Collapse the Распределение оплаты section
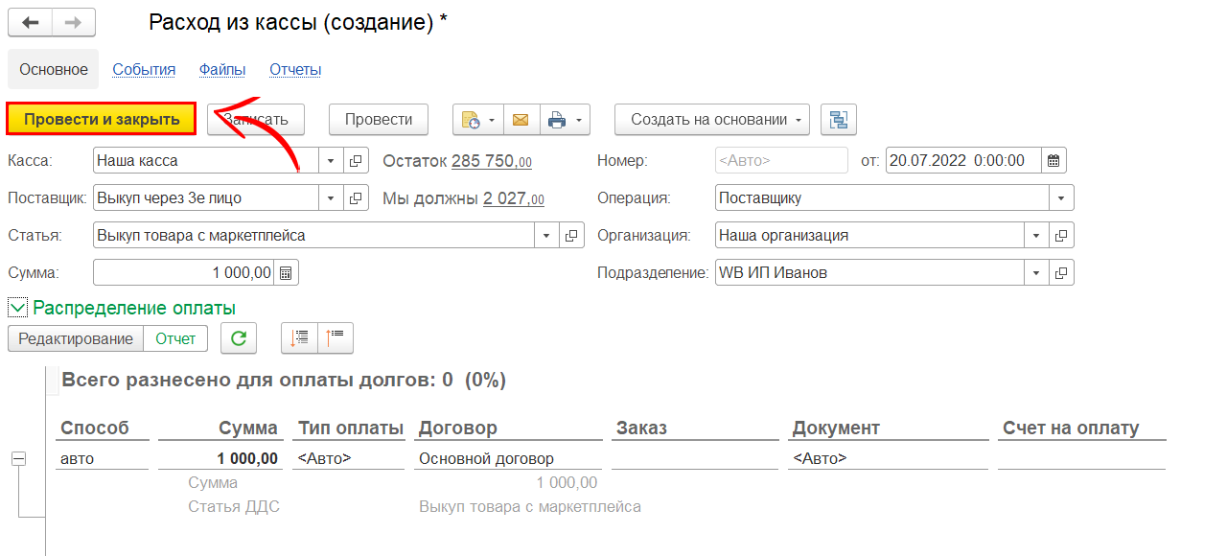Viewport: 1227px width, 556px height. [x=17, y=308]
